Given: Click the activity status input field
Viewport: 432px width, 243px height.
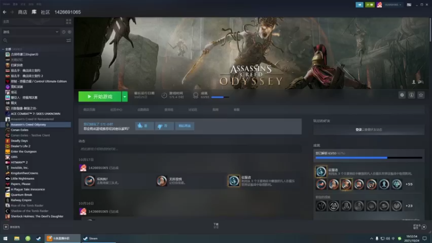Looking at the screenshot, I should (190, 149).
